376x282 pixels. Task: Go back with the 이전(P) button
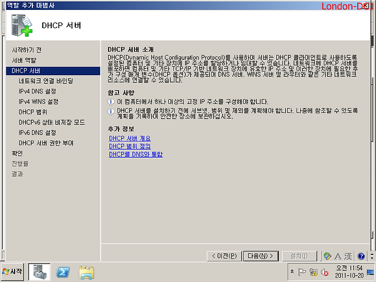coord(224,256)
